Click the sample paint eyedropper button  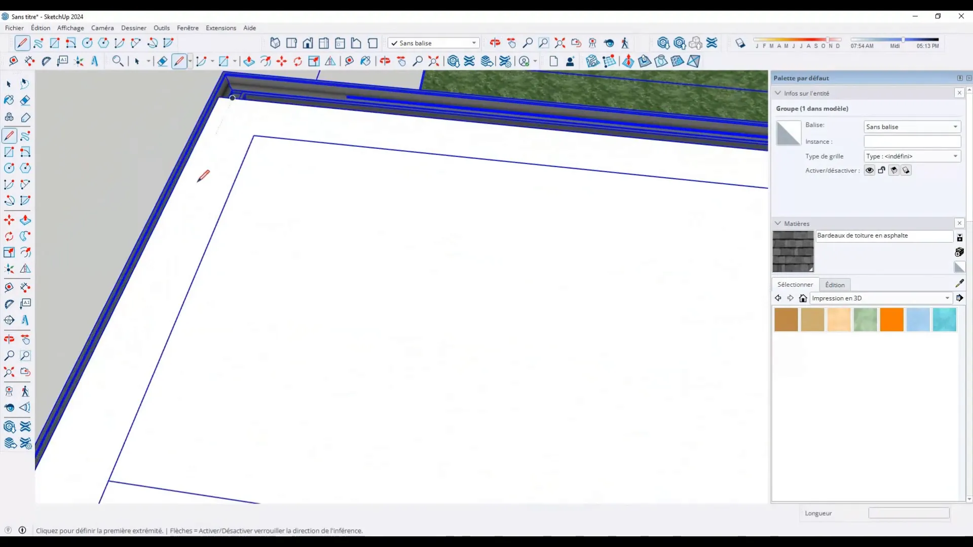[960, 283]
